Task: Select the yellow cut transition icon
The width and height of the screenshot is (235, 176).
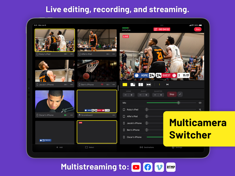Action: tap(159, 84)
